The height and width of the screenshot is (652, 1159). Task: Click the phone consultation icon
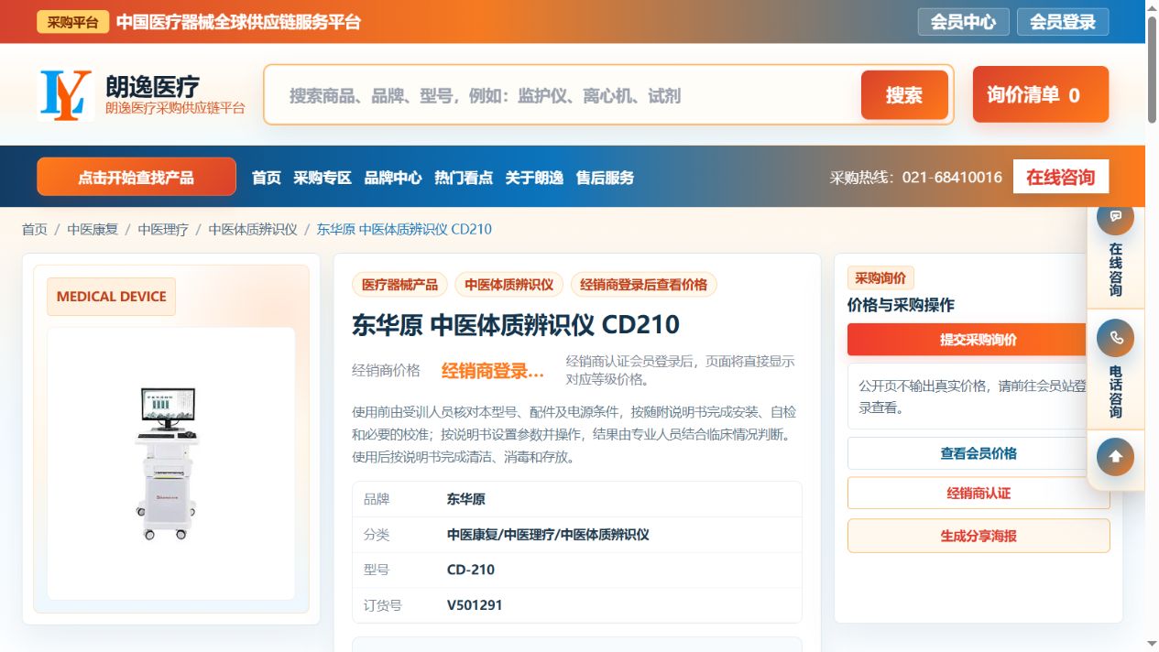coord(1115,338)
